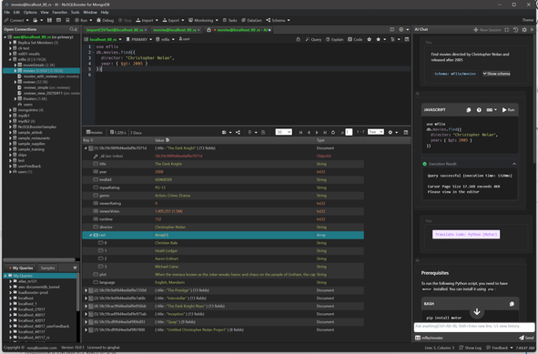Click the Query button in editor toolbar
538x354 pixels.
313,39
